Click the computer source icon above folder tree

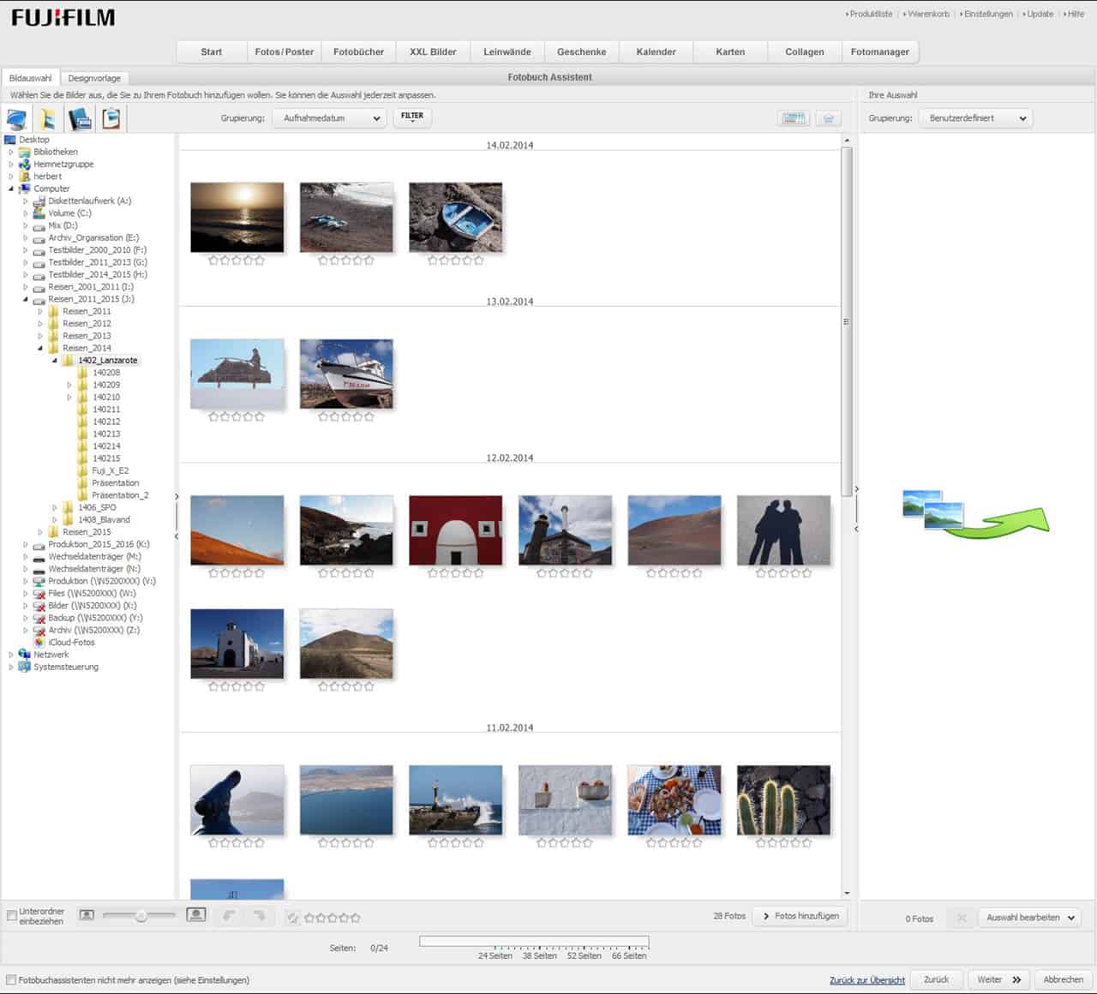tap(16, 118)
